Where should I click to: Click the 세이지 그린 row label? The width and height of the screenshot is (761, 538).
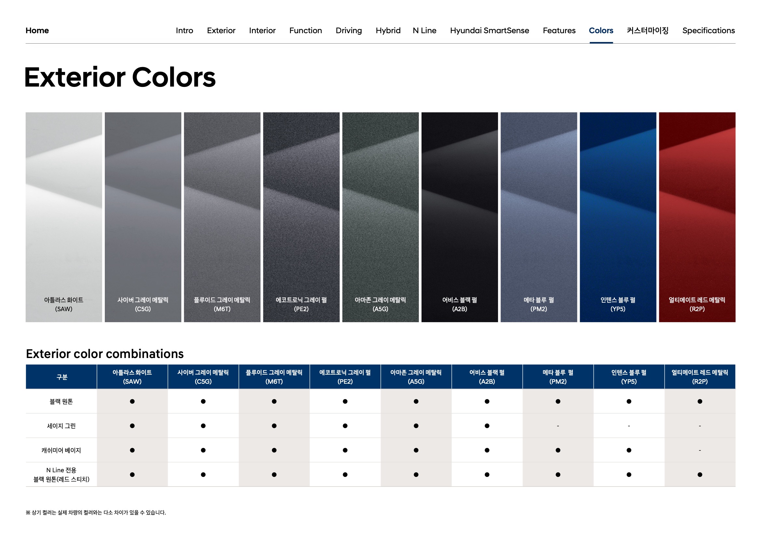61,426
